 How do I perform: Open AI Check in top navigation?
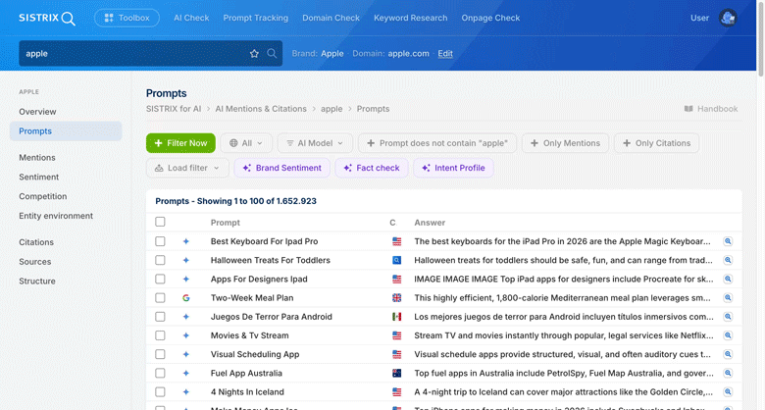coord(191,18)
